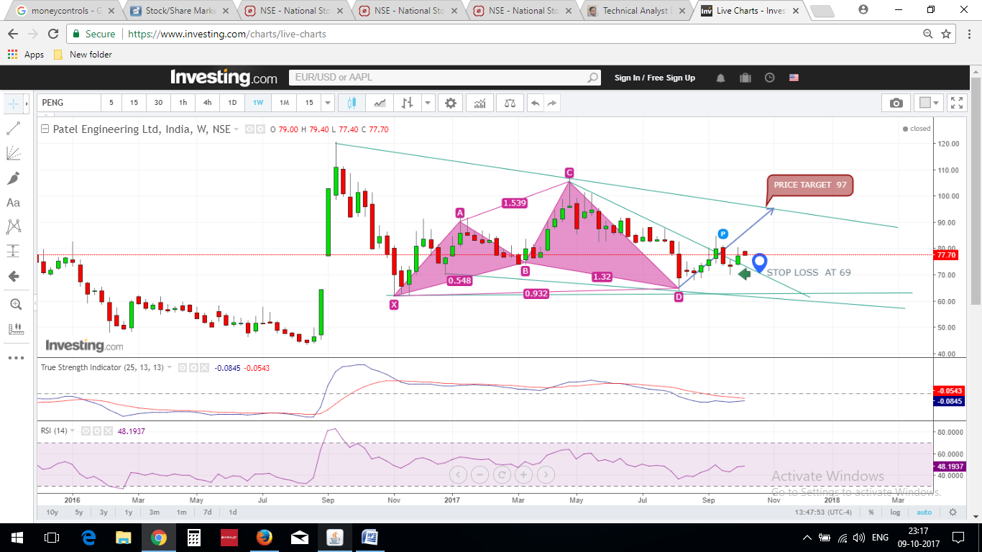Hide the True Strength Indicator eye icon

pos(183,367)
